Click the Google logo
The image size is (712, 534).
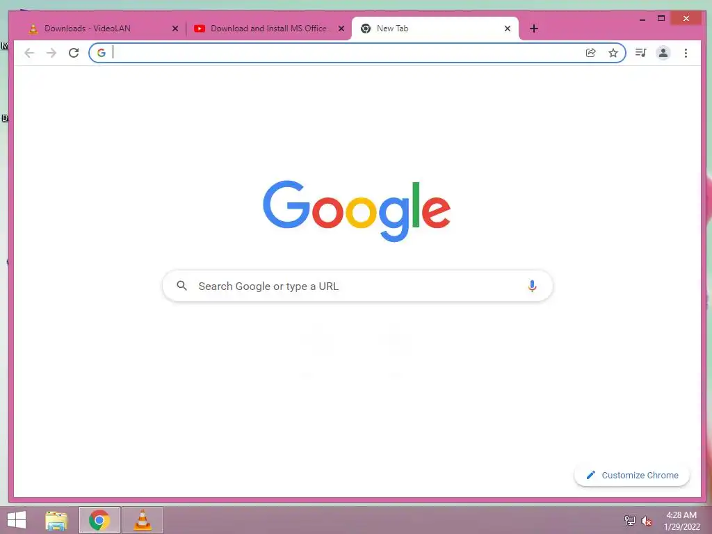click(357, 211)
